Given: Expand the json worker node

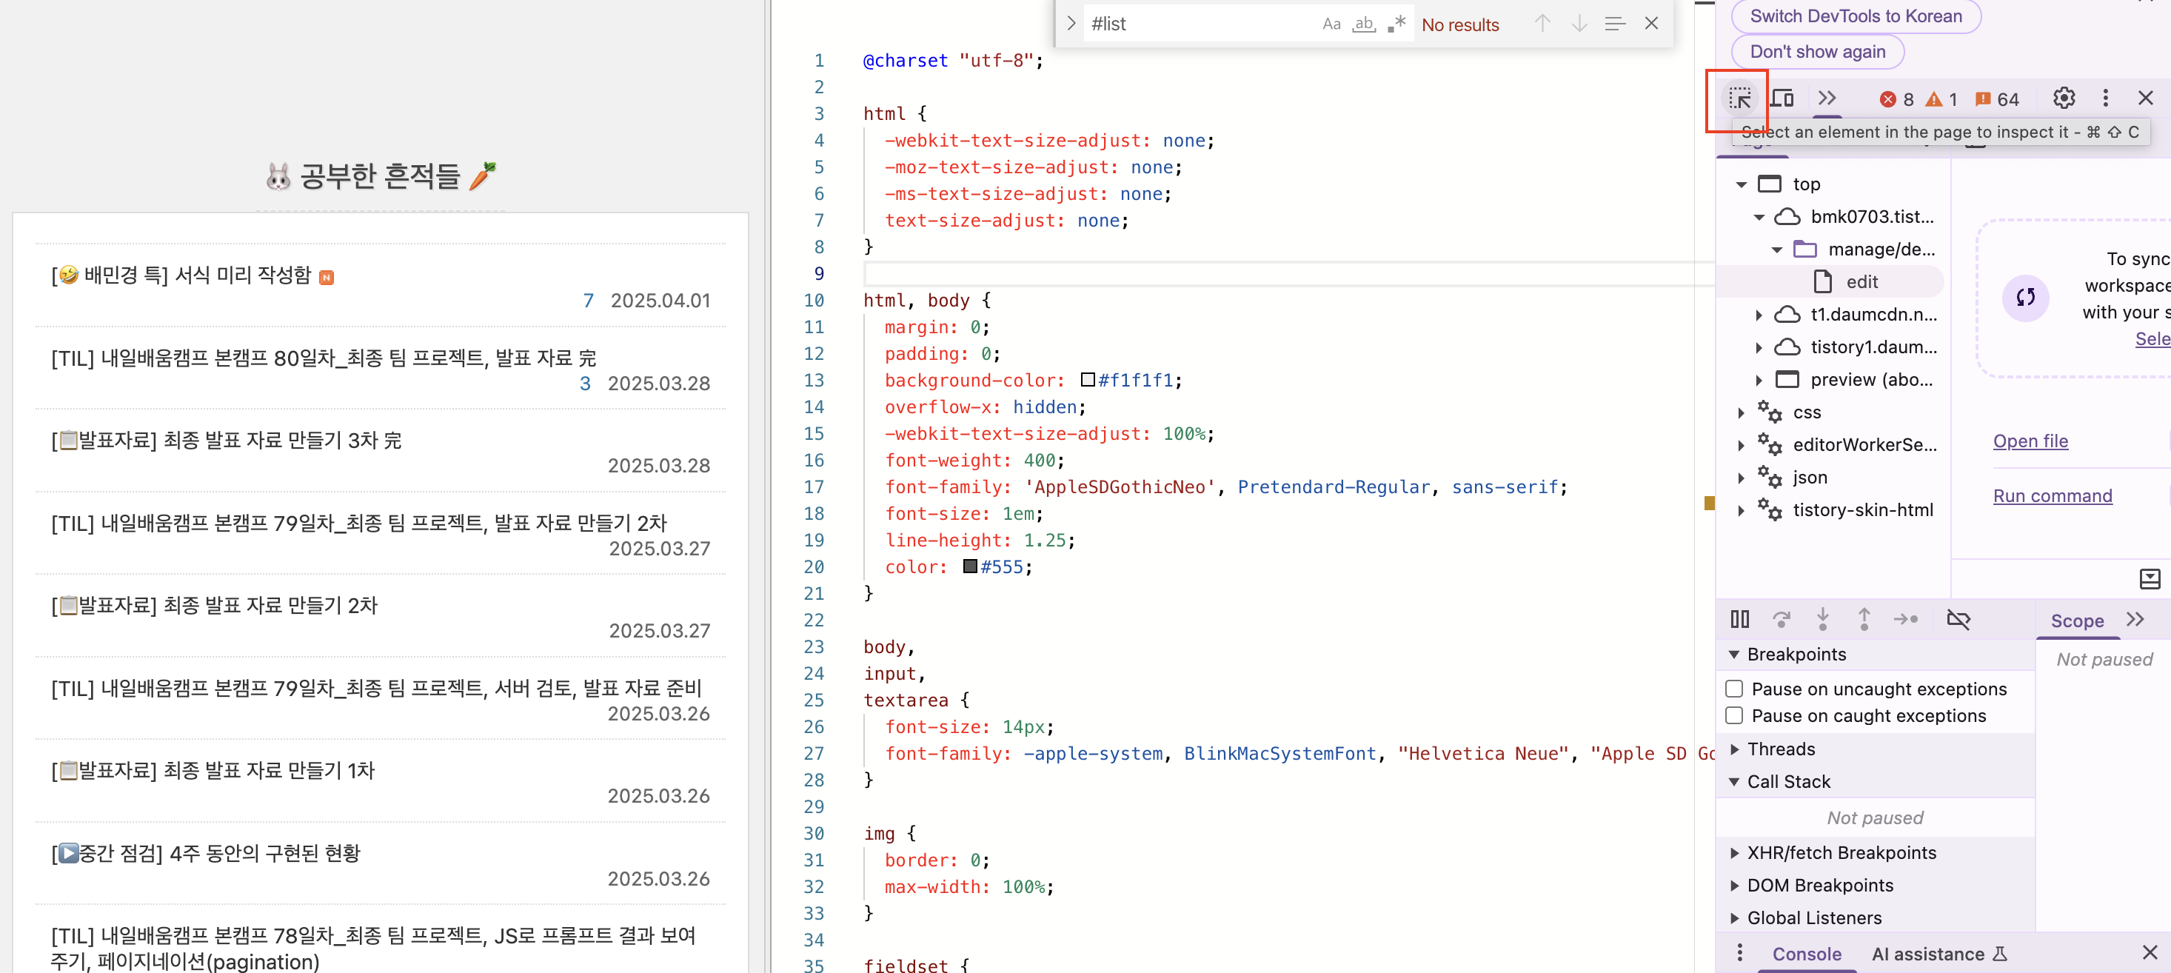Looking at the screenshot, I should point(1742,478).
